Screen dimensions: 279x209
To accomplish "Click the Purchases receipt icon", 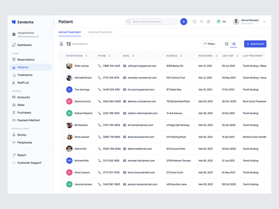I will coord(14,113).
